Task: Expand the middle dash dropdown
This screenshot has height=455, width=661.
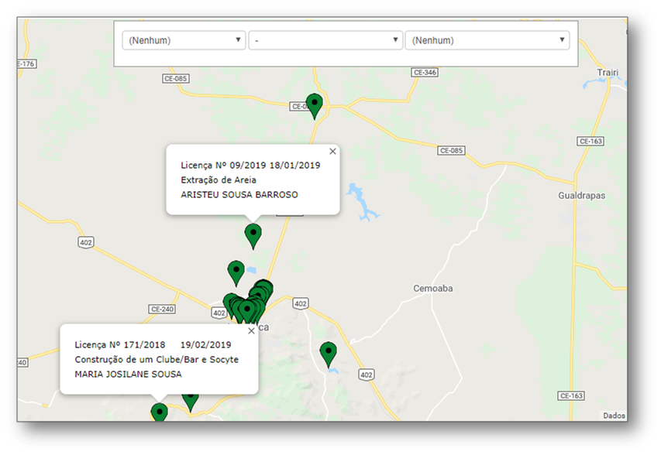Action: [x=325, y=40]
